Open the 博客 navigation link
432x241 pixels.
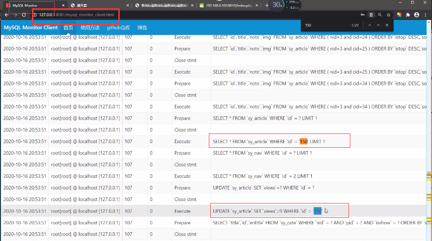tap(142, 28)
